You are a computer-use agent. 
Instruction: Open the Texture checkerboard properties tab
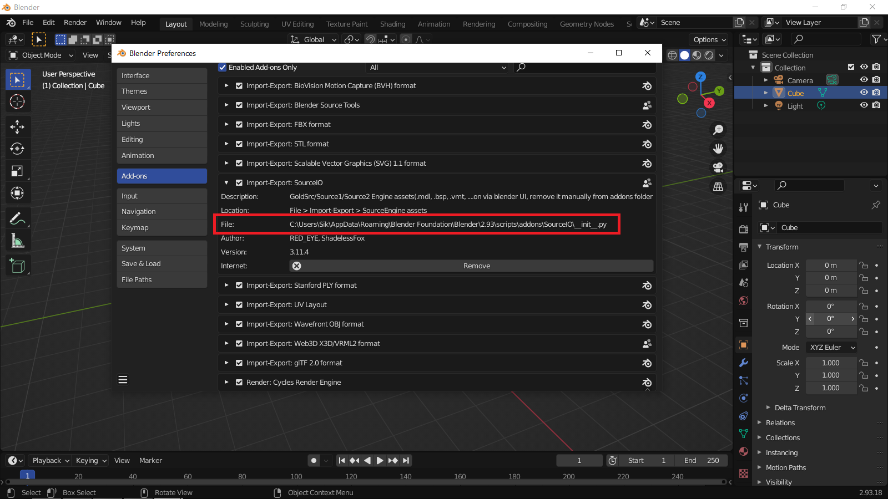[x=744, y=473]
